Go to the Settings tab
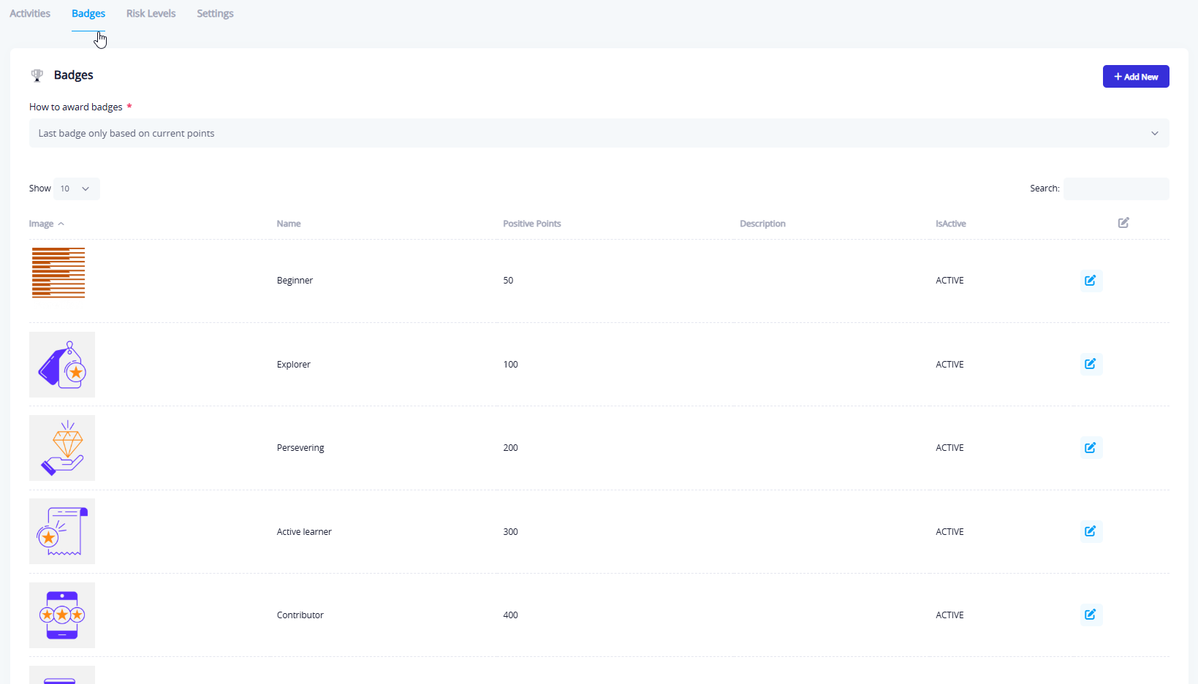 (215, 13)
